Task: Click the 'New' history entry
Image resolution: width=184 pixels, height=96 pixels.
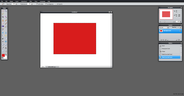Action: tap(170, 46)
